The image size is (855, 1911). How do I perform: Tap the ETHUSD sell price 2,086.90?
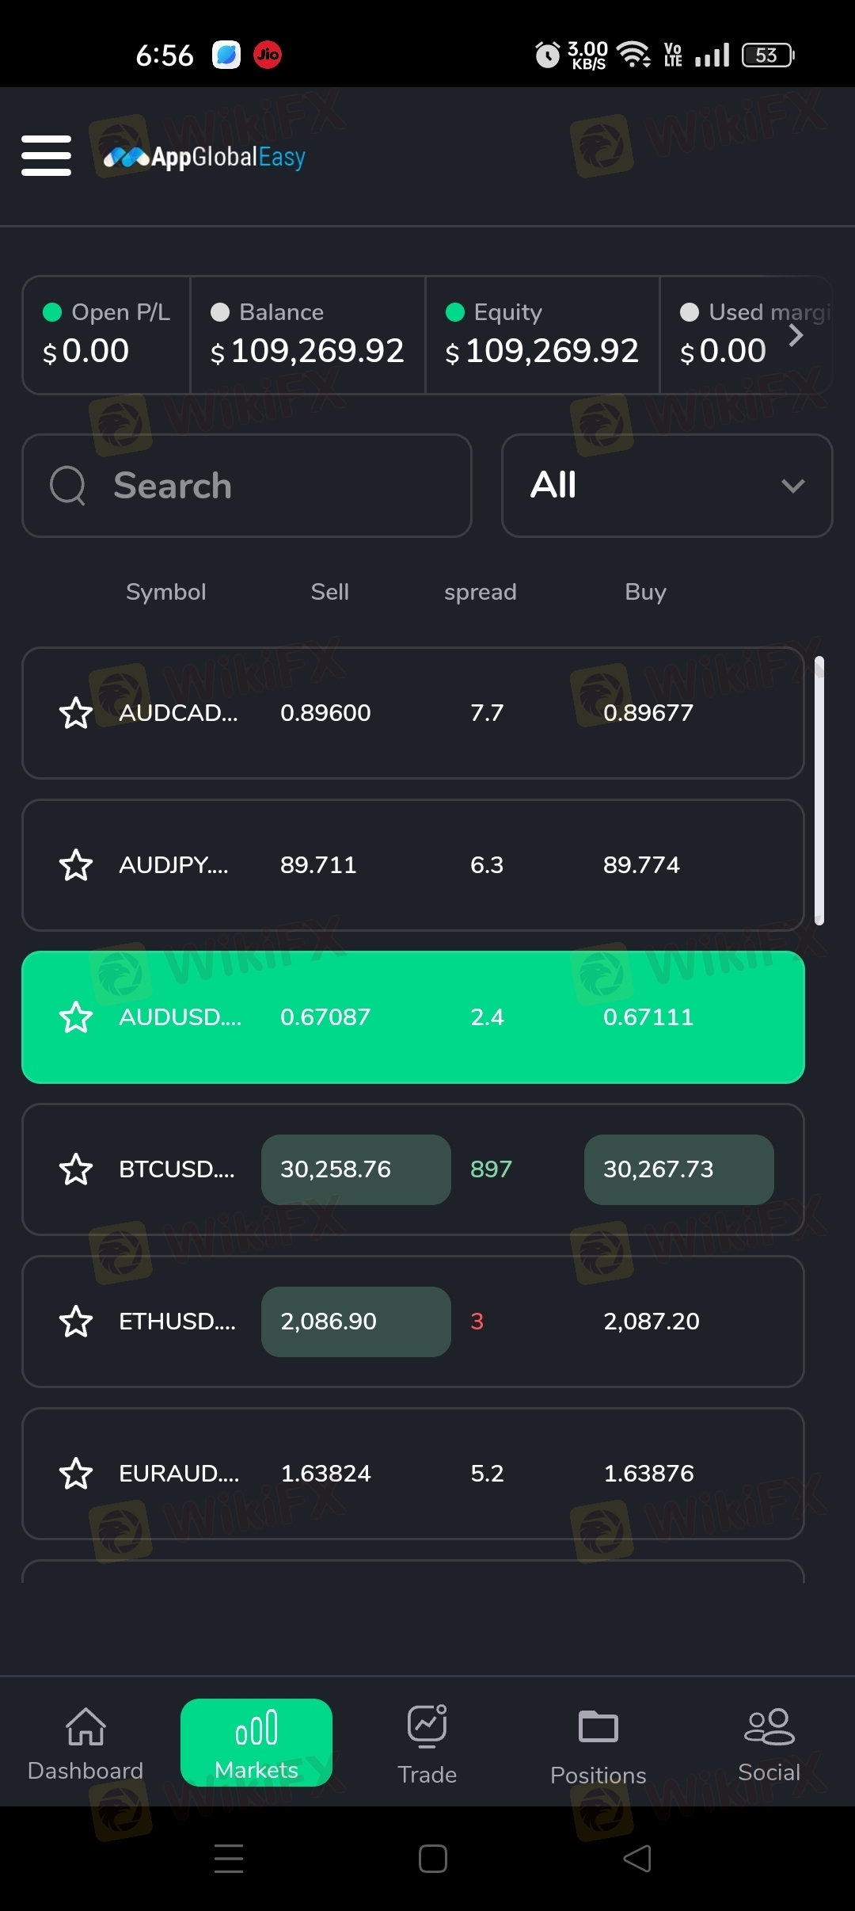(x=356, y=1322)
